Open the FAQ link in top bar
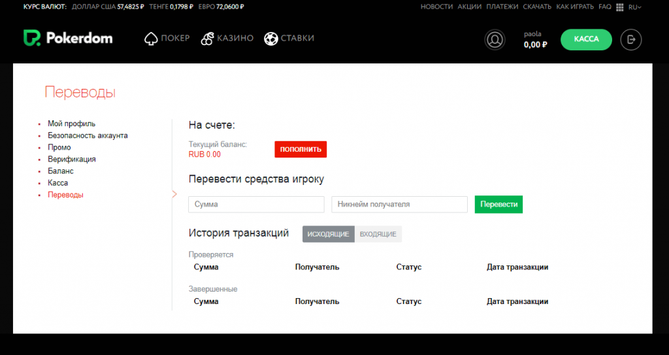Screen dimensions: 669x355 click(x=604, y=7)
